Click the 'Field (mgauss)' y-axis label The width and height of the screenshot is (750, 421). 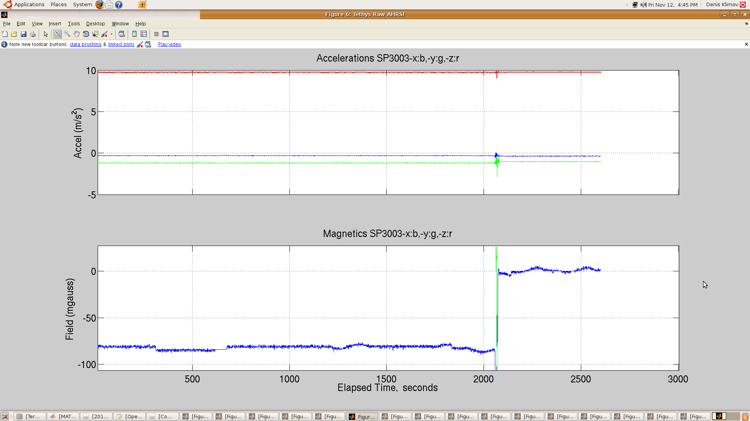point(70,309)
